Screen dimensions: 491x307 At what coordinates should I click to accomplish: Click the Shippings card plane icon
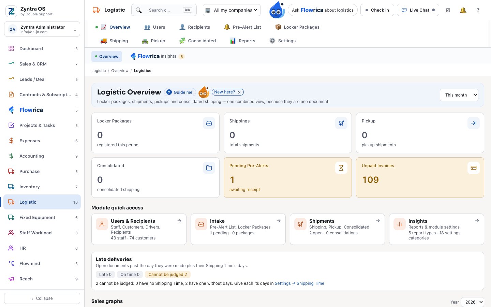click(x=341, y=123)
